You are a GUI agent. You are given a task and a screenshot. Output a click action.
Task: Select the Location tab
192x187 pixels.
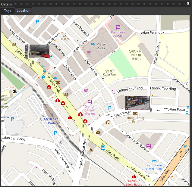[24, 11]
